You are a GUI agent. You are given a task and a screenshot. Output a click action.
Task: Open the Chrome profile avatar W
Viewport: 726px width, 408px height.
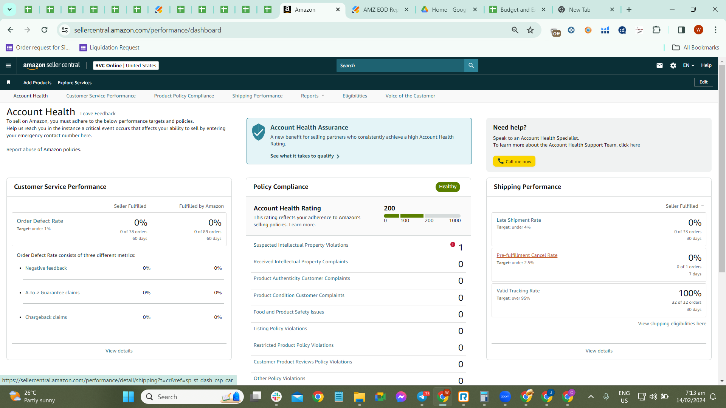(x=698, y=30)
